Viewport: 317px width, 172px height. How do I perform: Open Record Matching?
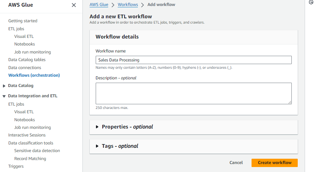coord(30,159)
